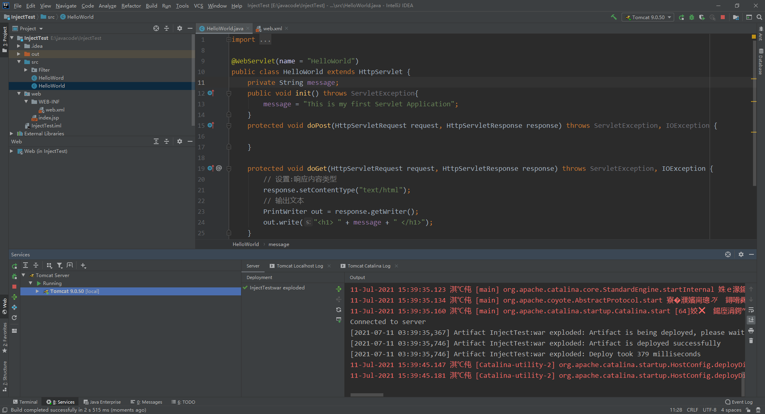Viewport: 765px width, 414px height.
Task: Toggle soft-wrap icon beside Output console
Action: [x=751, y=310]
